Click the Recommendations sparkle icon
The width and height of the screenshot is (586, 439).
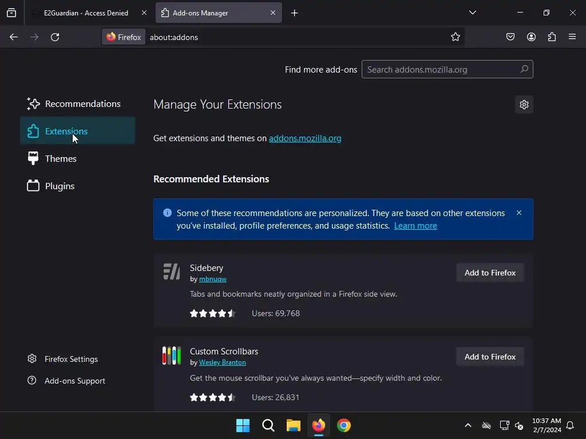point(33,104)
